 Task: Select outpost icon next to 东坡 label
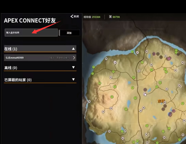165,102
